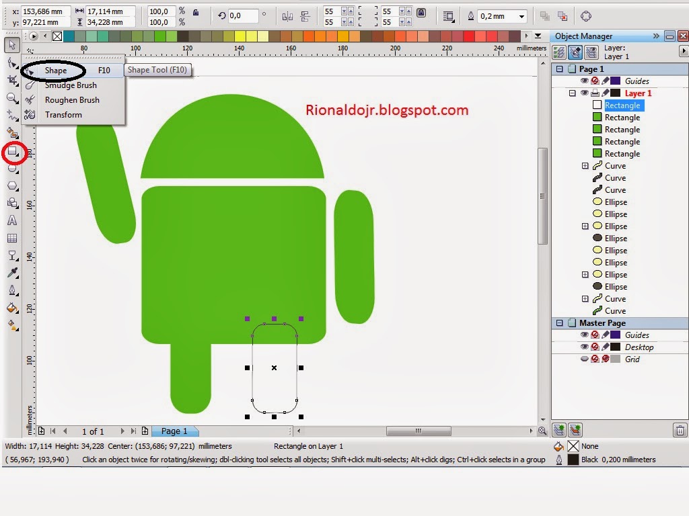This screenshot has width=689, height=516.
Task: Open Object Manager options arrow
Action: tap(684, 52)
